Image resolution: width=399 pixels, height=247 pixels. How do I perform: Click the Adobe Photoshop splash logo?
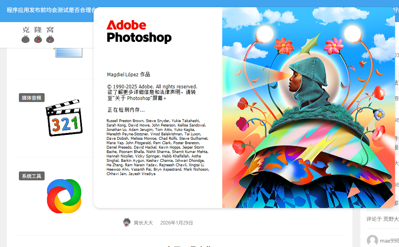139,32
